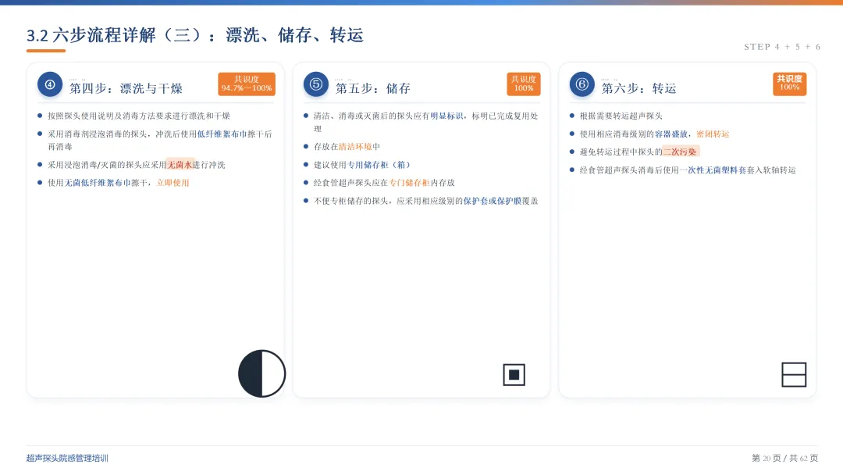Click bullet 按照探头使用说明及消毒方法要求进行漂洗和干燥
Screen dimensions: 843x475
click(x=139, y=116)
